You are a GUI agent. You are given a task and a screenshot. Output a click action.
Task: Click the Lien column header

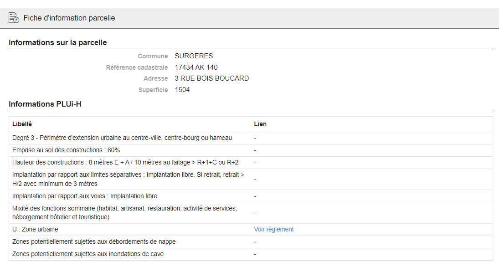coord(260,124)
